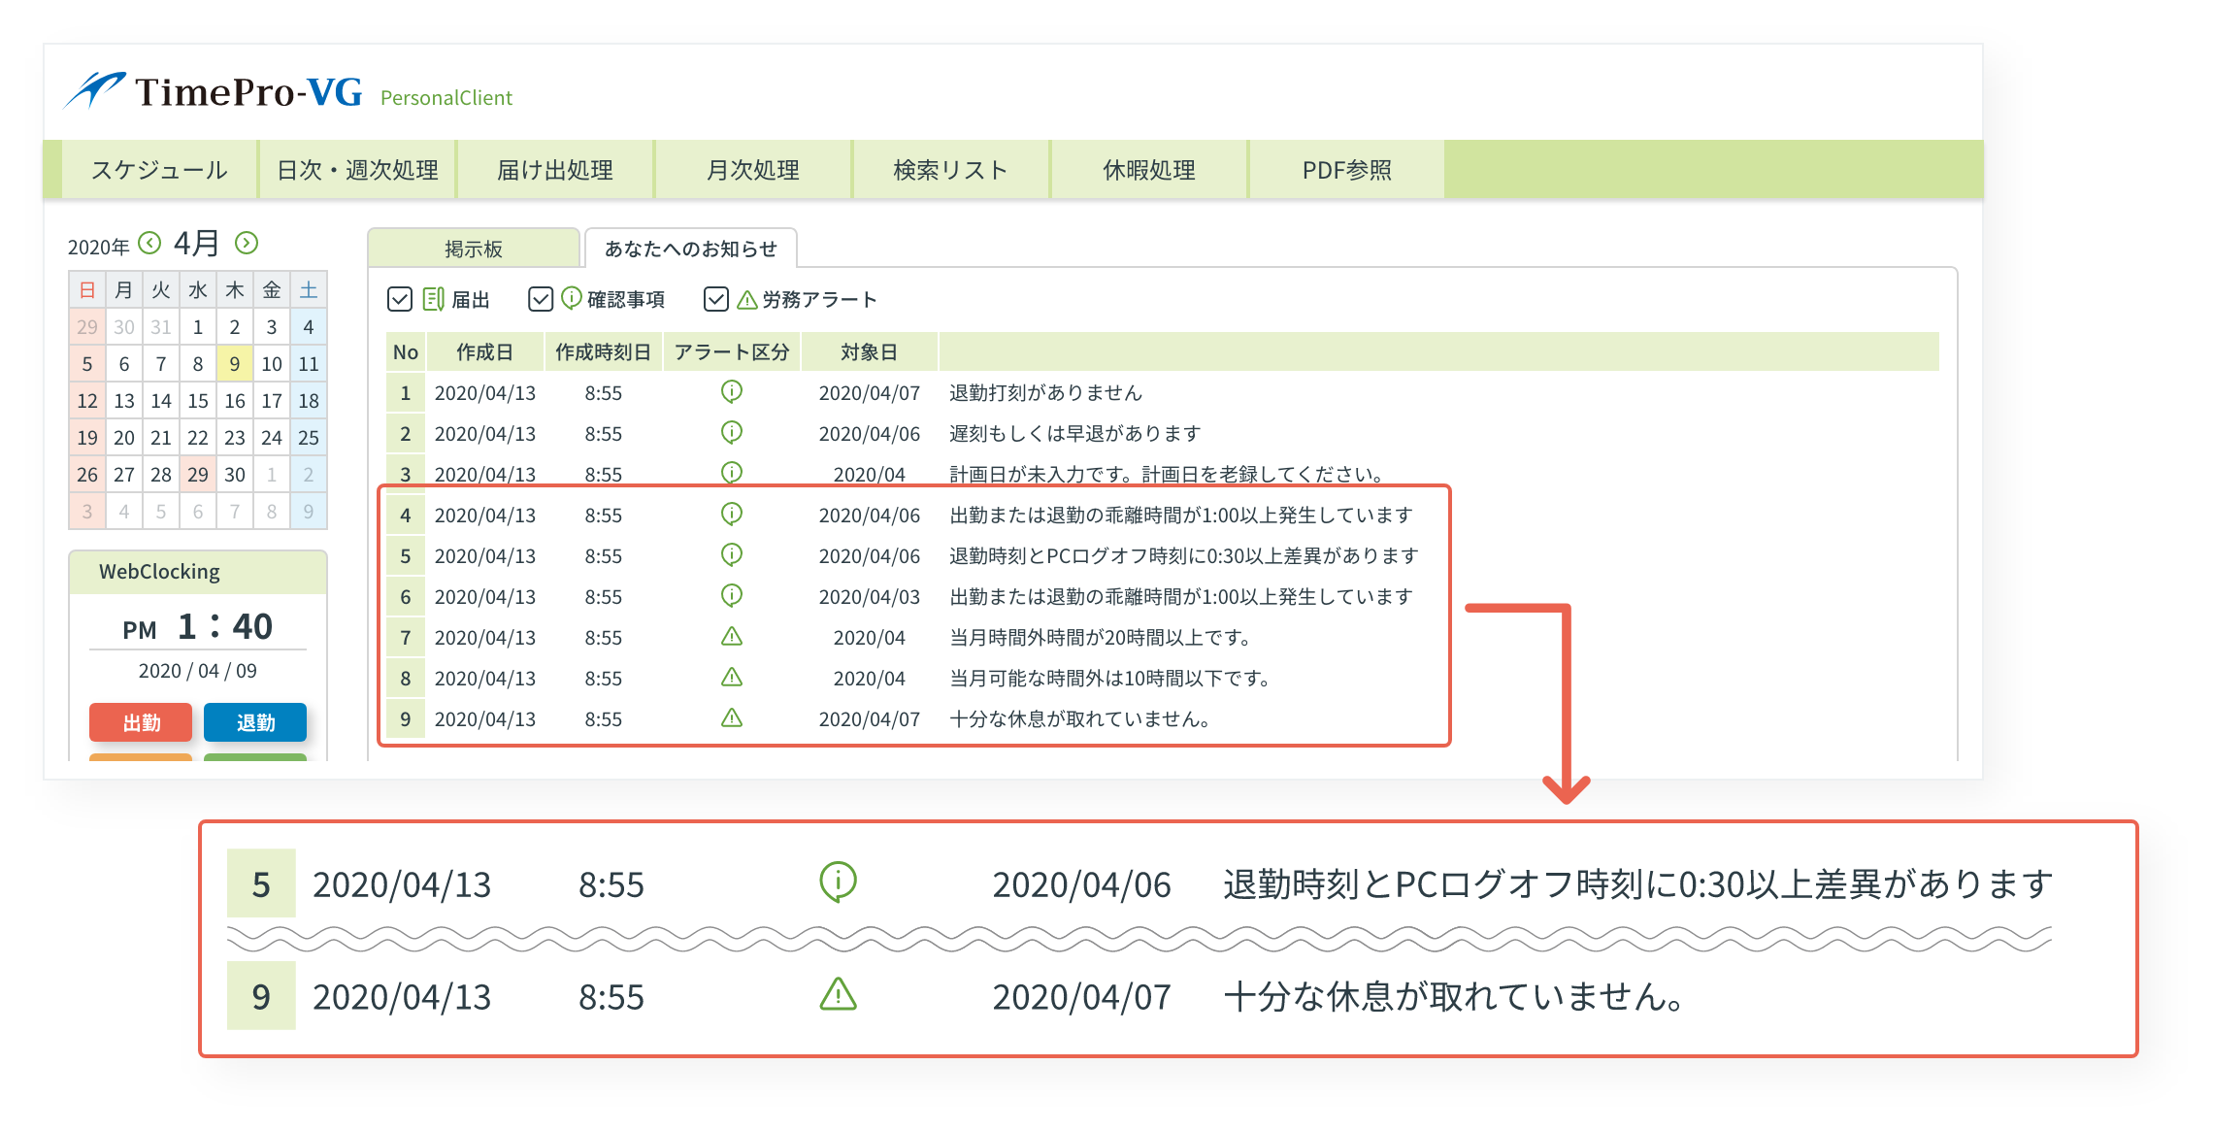Click the 届出 document icon in filter
The image size is (2213, 1132).
point(434,299)
